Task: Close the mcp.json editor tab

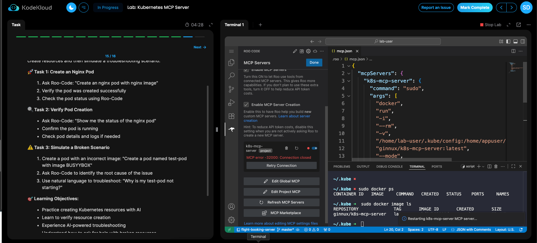Action: click(x=357, y=51)
